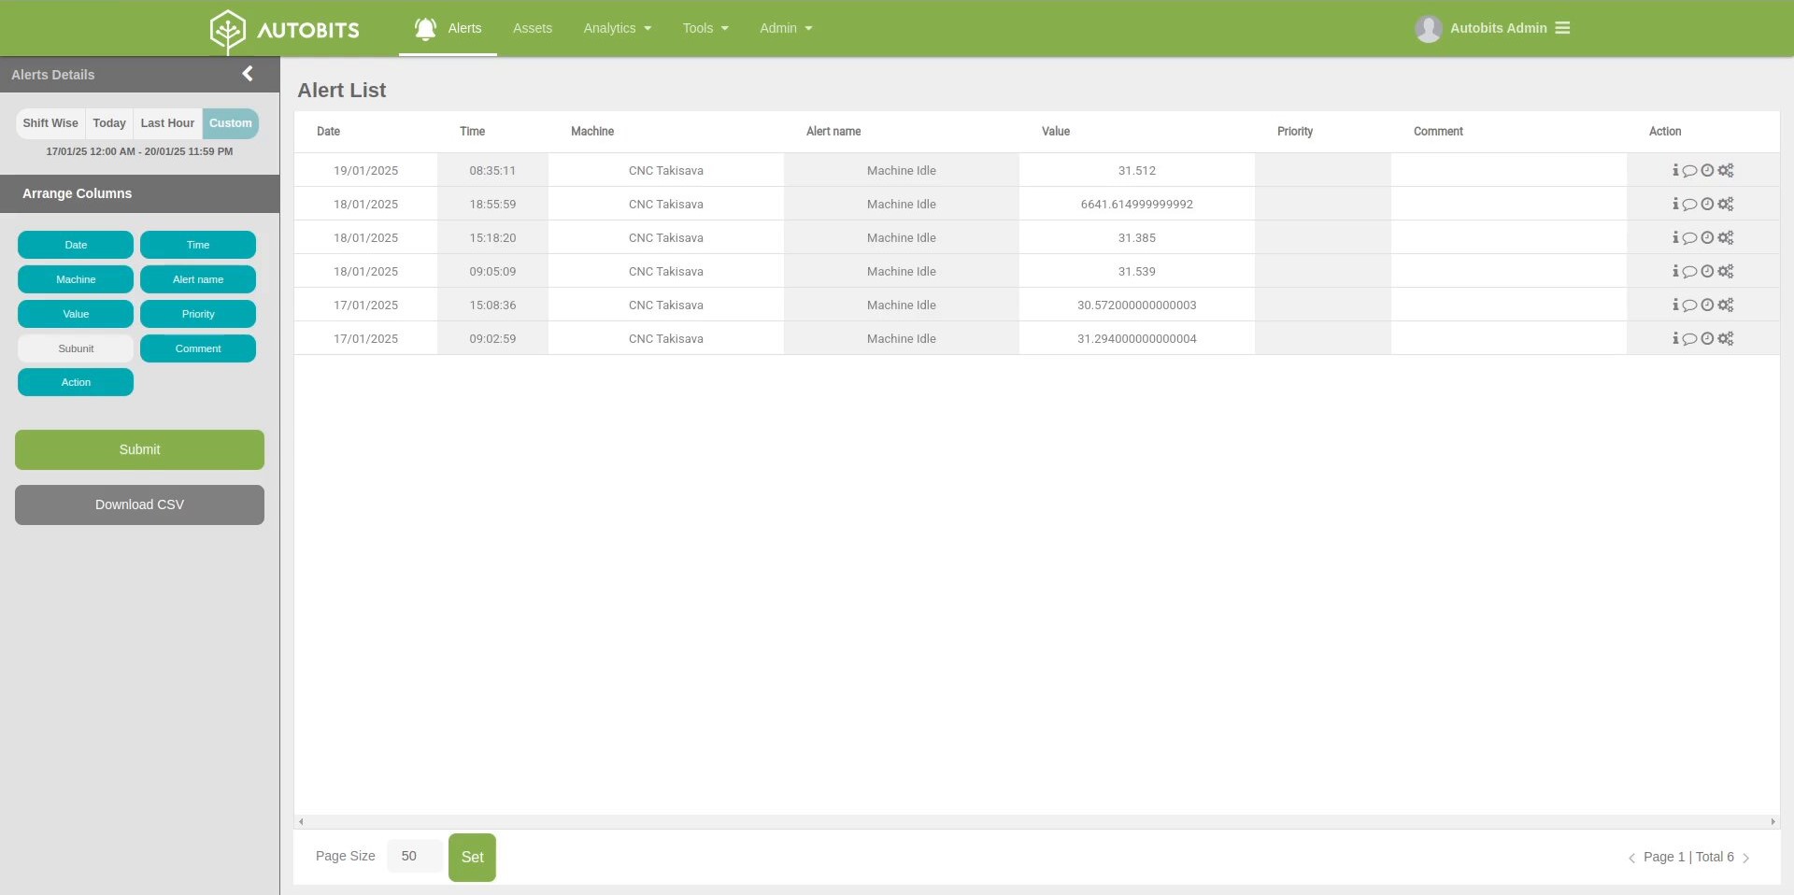The width and height of the screenshot is (1794, 895).
Task: Toggle the Comment column chip
Action: tap(198, 348)
